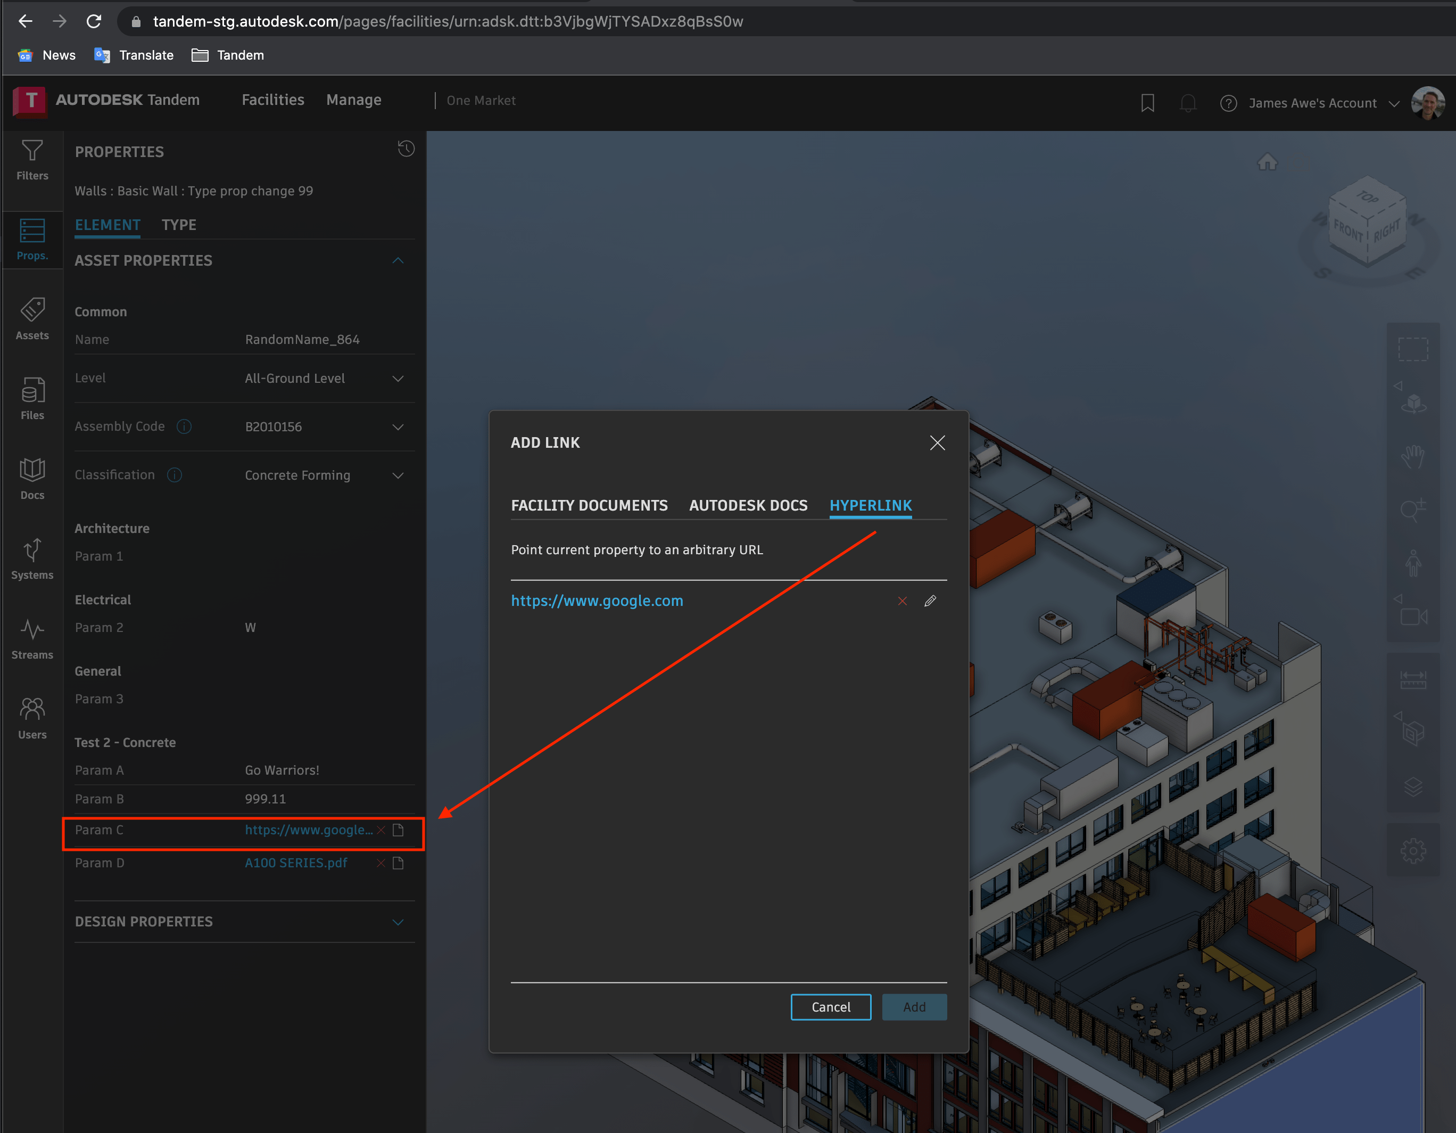1456x1133 pixels.
Task: Select the orbit tool in viewer toolbar
Action: (1413, 403)
